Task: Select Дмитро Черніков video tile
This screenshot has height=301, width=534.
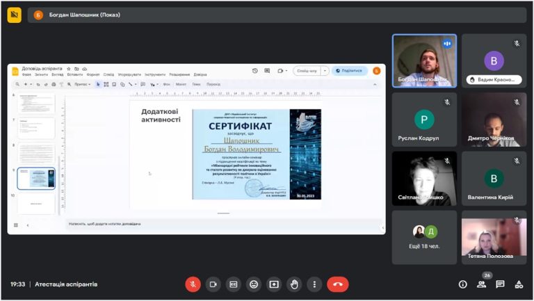Action: click(x=494, y=120)
